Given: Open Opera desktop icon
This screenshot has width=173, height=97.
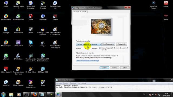Looking at the screenshot, I should tap(31, 17).
